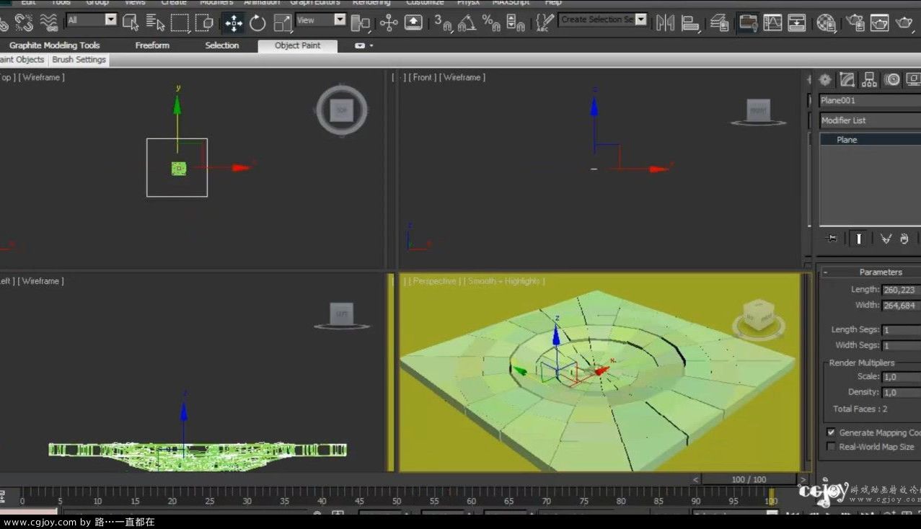This screenshot has width=921, height=529.
Task: Toggle Show End Result in modifier stack
Action: pos(858,239)
